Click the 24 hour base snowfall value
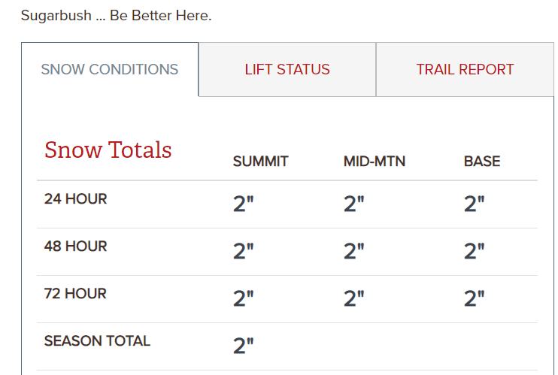 click(475, 204)
